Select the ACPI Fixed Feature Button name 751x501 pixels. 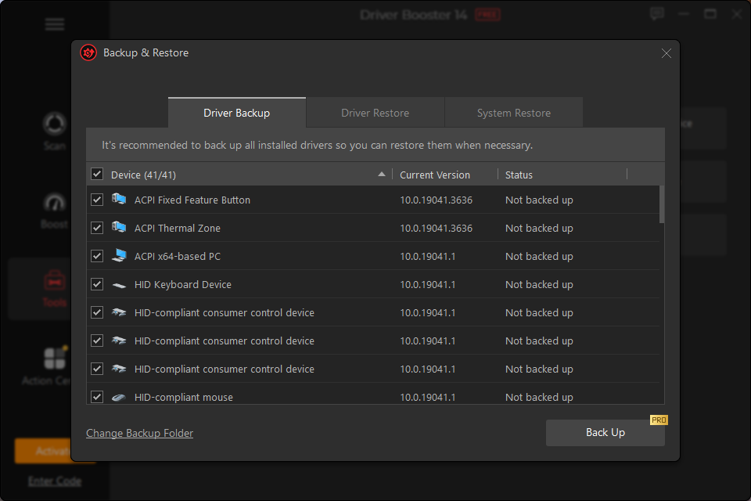(192, 200)
